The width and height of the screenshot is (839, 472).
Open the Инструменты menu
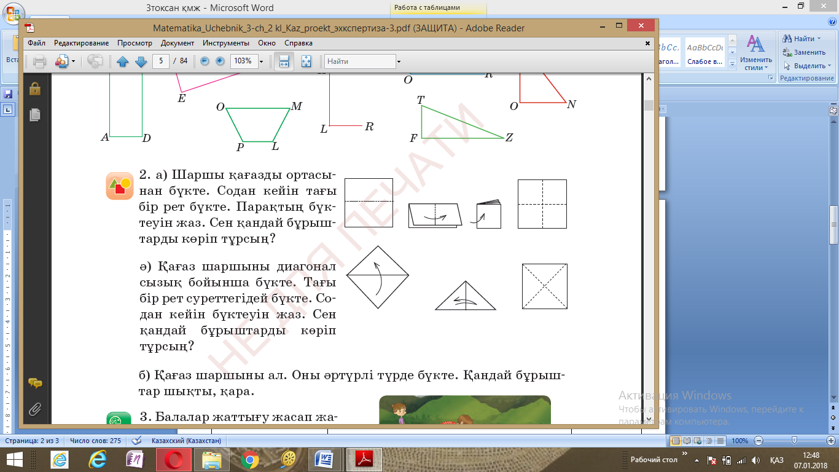226,43
